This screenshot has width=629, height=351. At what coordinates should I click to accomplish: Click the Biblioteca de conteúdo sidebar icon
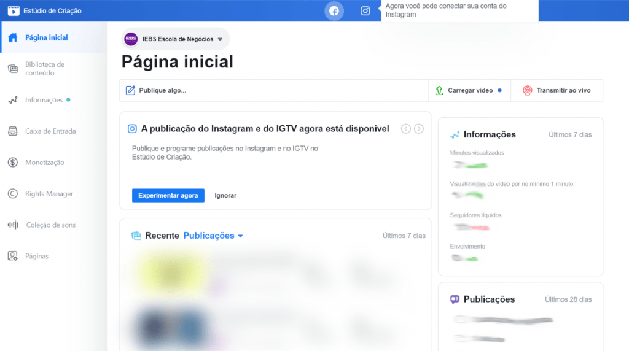13,69
